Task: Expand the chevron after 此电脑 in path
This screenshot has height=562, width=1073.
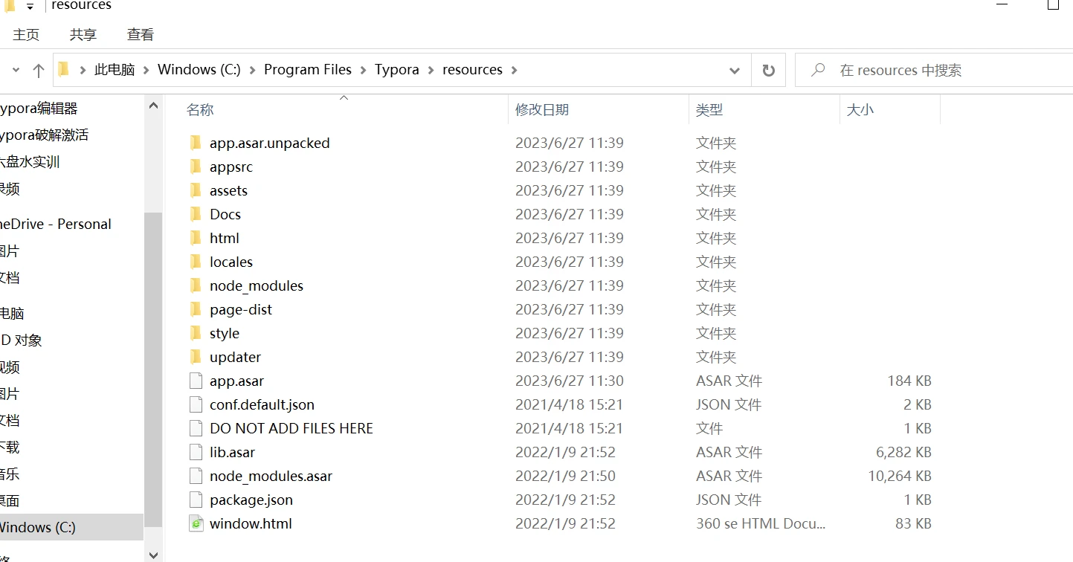Action: point(146,70)
